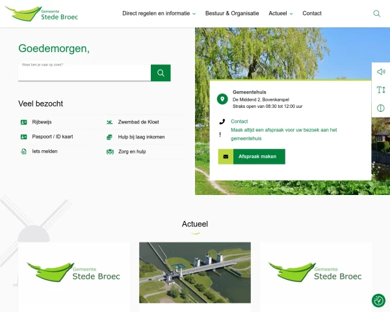The width and height of the screenshot is (390, 312).
Task: Click the round green cookie settings icon
Action: click(378, 300)
